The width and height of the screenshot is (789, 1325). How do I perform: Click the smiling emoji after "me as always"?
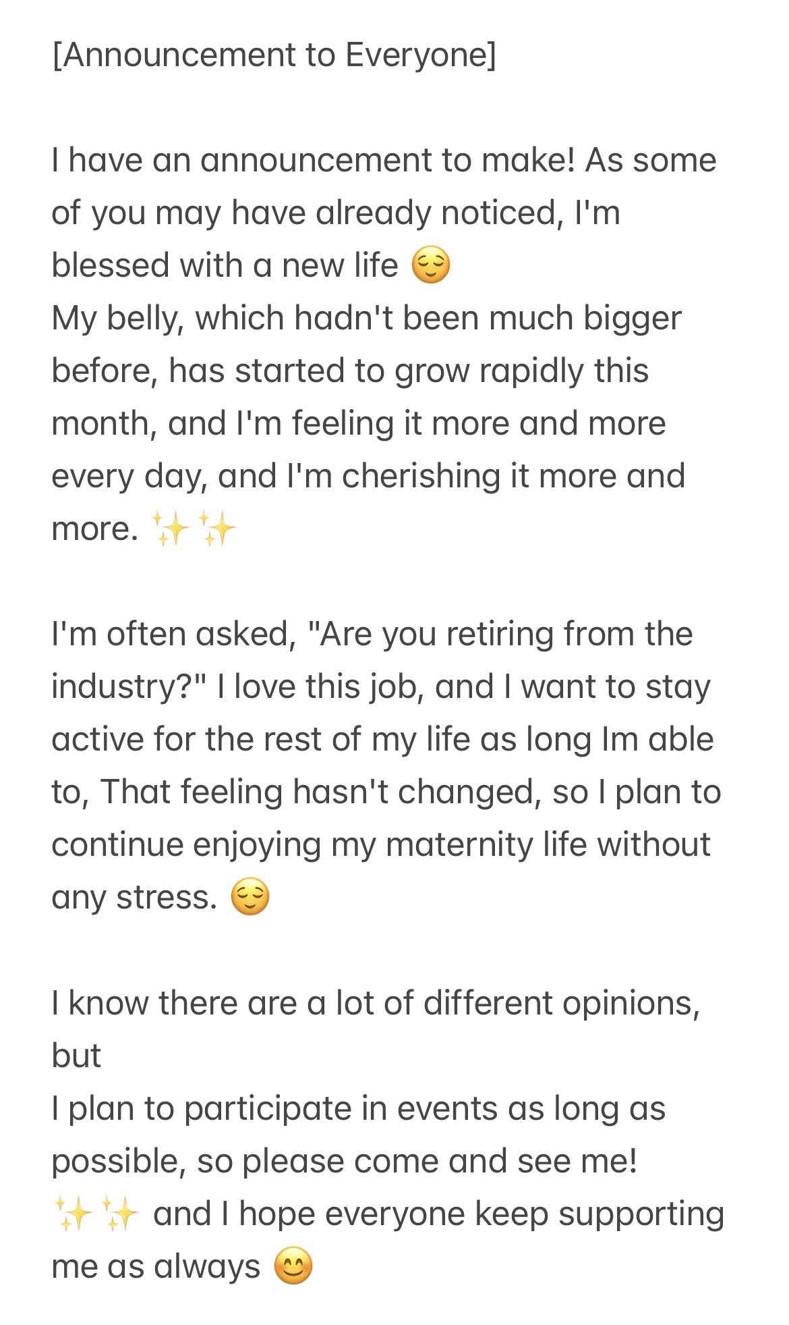pyautogui.click(x=293, y=1266)
